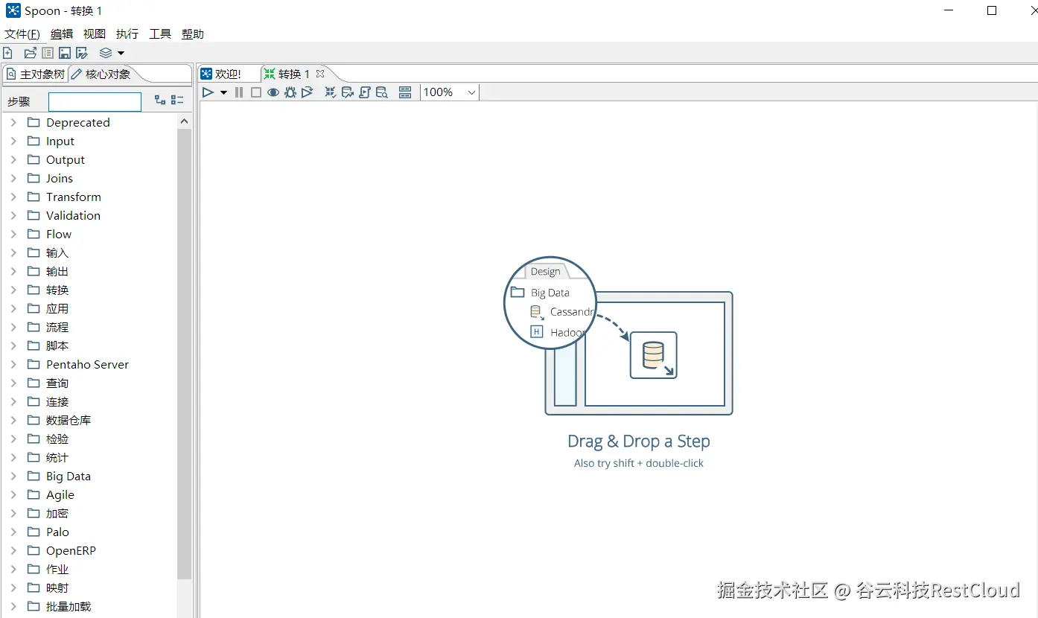Click the OpenERP folder icon
This screenshot has height=618, width=1038.
tap(34, 550)
